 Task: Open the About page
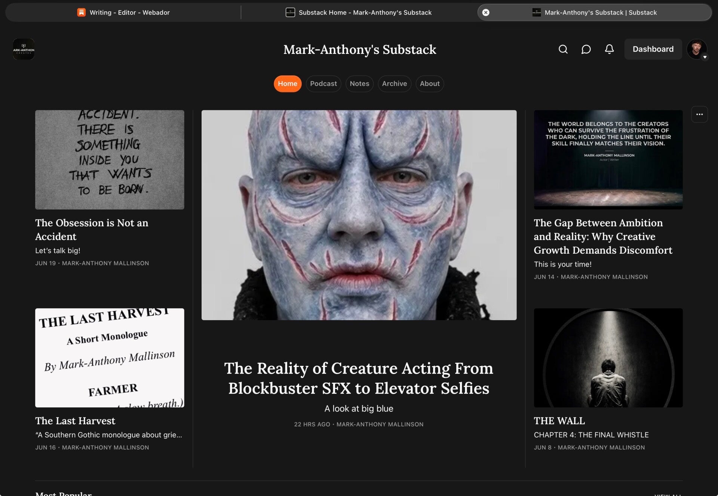click(x=429, y=84)
